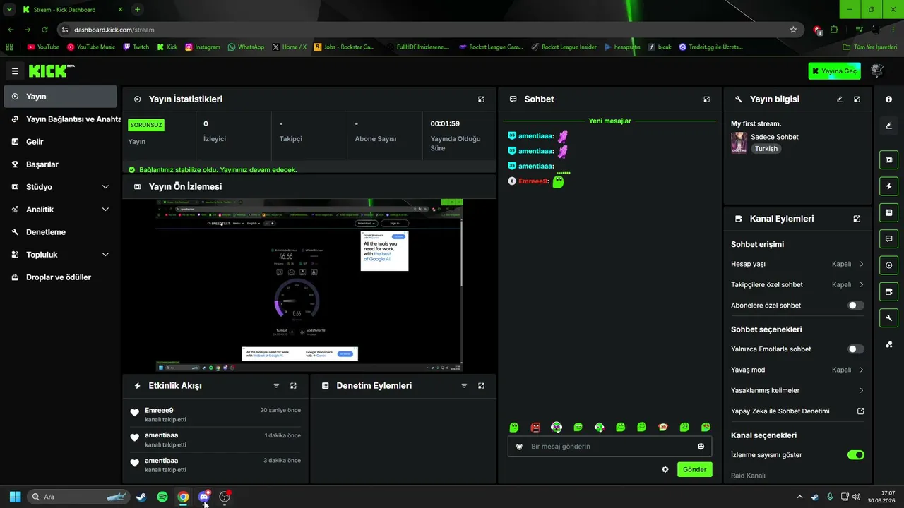Open the hamburger menu beside the Kick logo
The width and height of the screenshot is (904, 508).
click(x=15, y=71)
